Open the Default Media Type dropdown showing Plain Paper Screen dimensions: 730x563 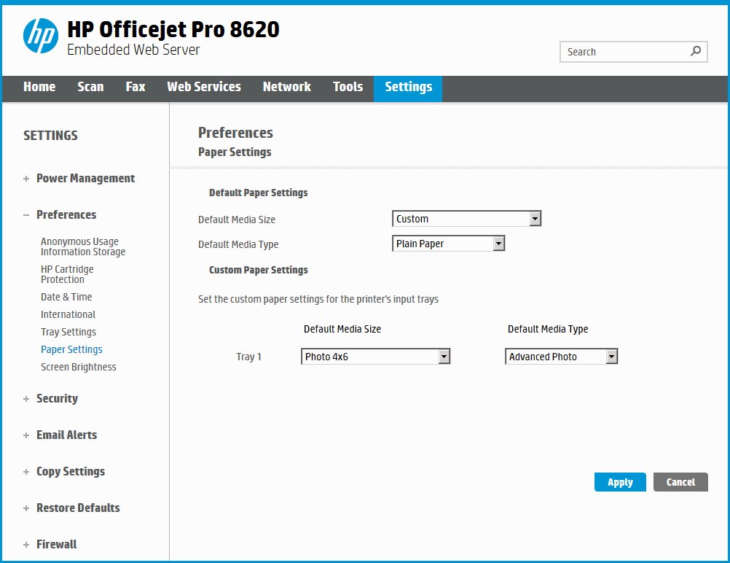click(x=500, y=243)
